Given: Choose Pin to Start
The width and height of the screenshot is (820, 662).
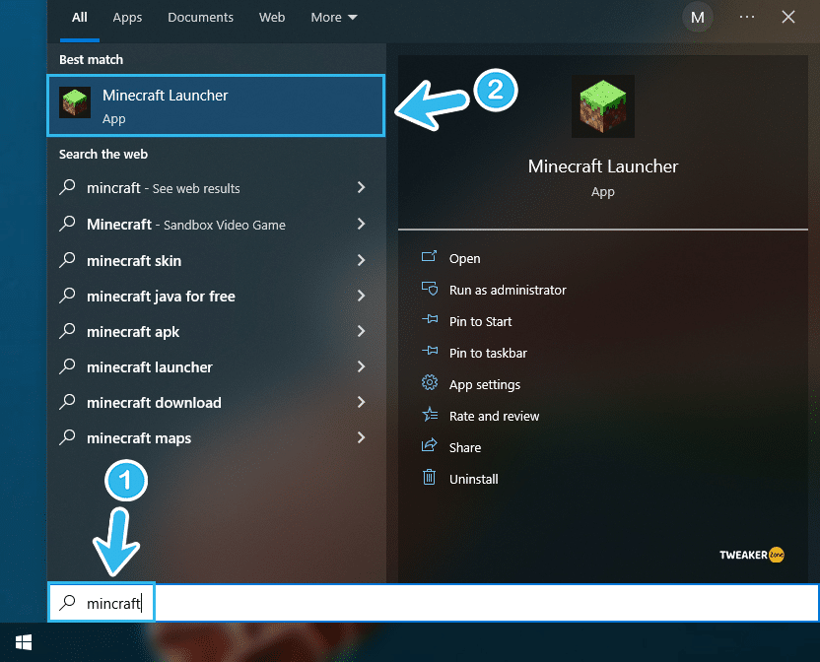Looking at the screenshot, I should click(480, 321).
